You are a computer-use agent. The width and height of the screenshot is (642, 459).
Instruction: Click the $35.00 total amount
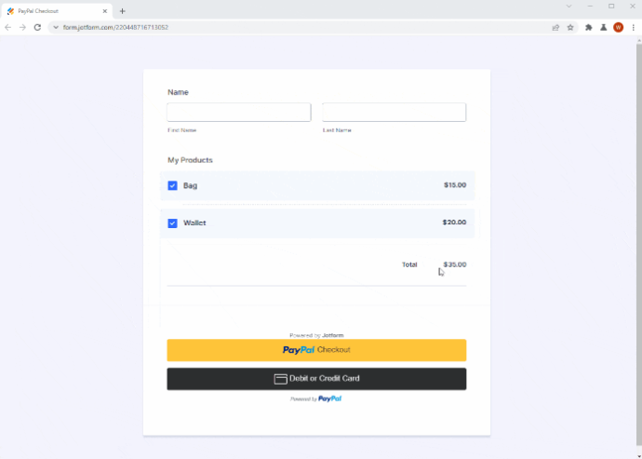[x=455, y=264]
